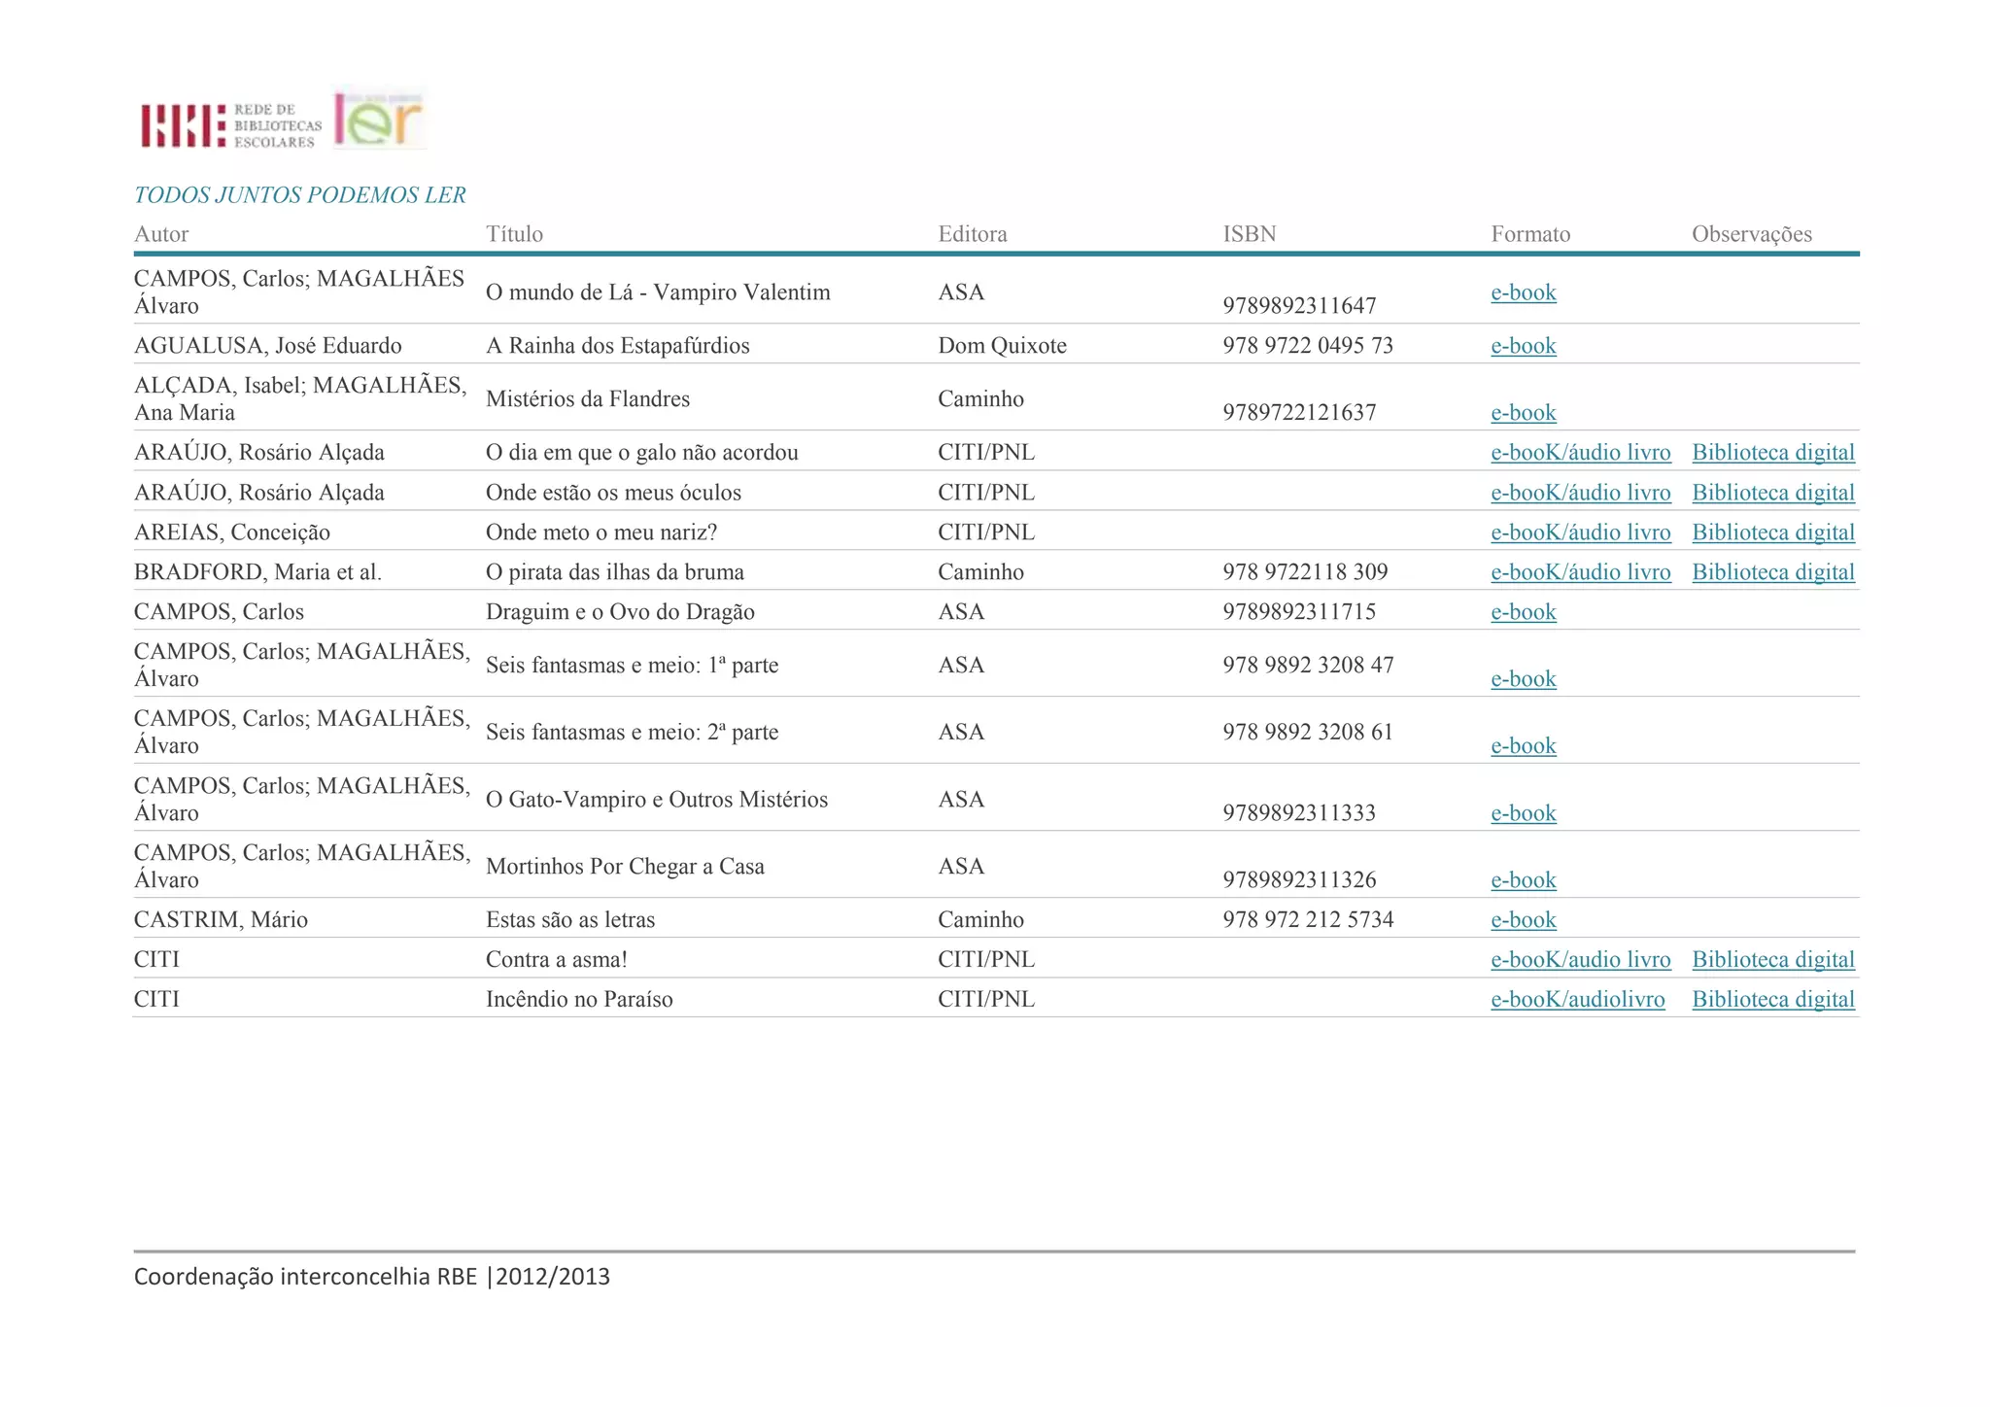The width and height of the screenshot is (1990, 1407).
Task: Click the 'TODOS JUNTOS PODEMOS LER' heading
Action: pos(299,195)
